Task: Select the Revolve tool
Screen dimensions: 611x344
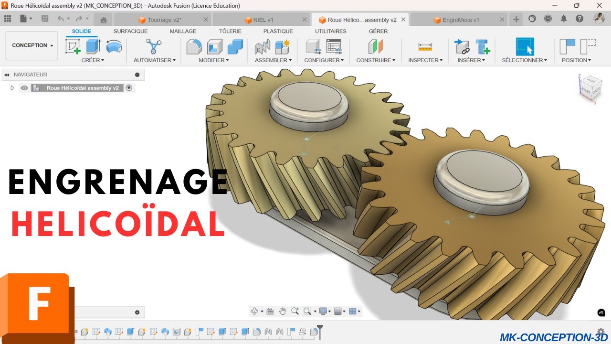Action: tap(114, 46)
